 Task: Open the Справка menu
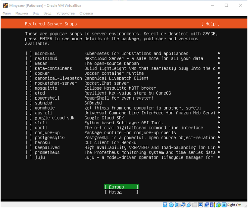(86, 13)
